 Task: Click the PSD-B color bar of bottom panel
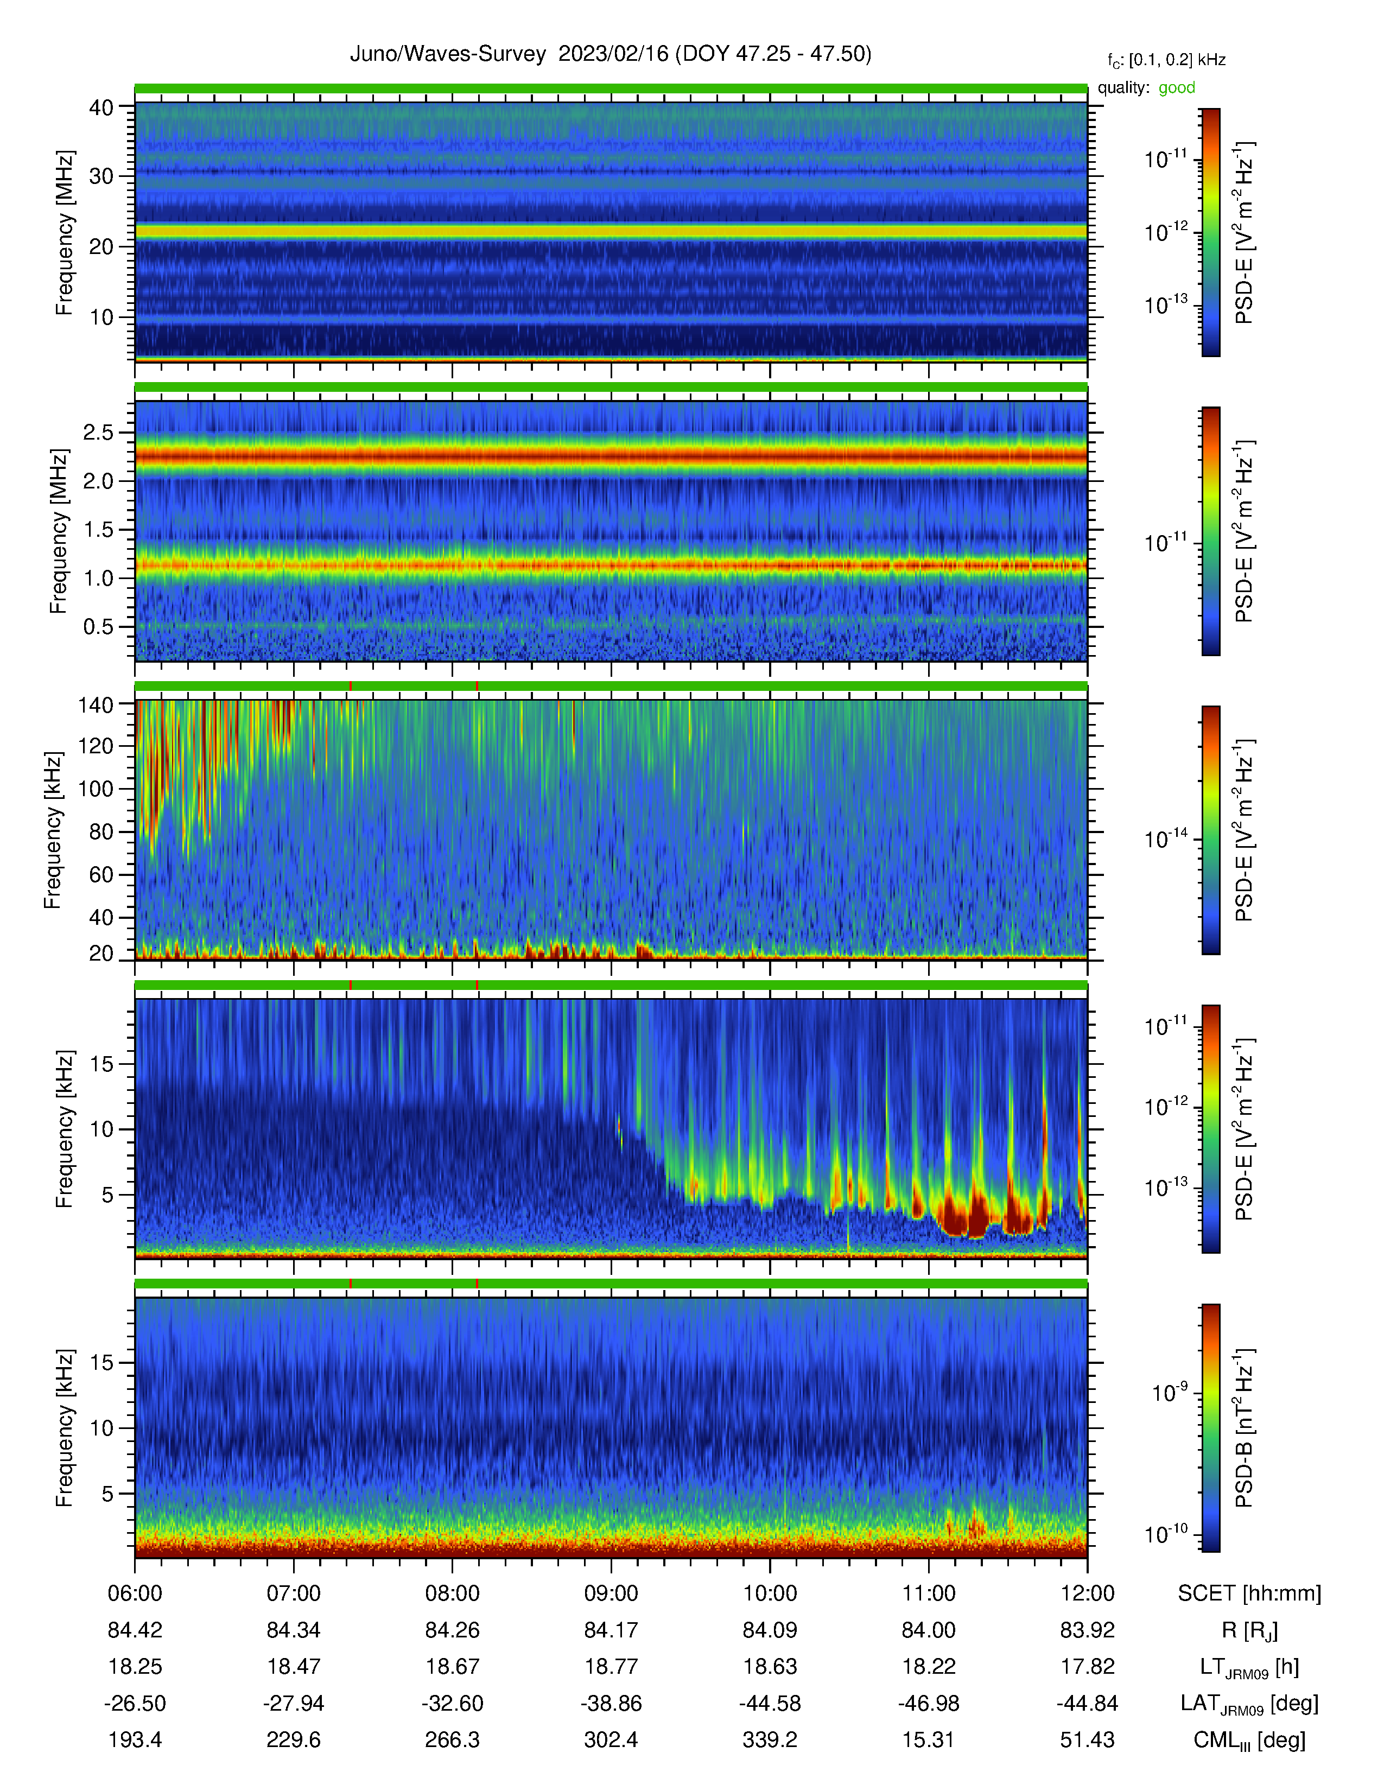[x=1210, y=1428]
